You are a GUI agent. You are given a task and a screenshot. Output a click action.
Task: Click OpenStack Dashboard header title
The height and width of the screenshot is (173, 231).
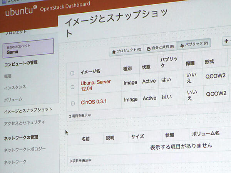click(x=65, y=6)
